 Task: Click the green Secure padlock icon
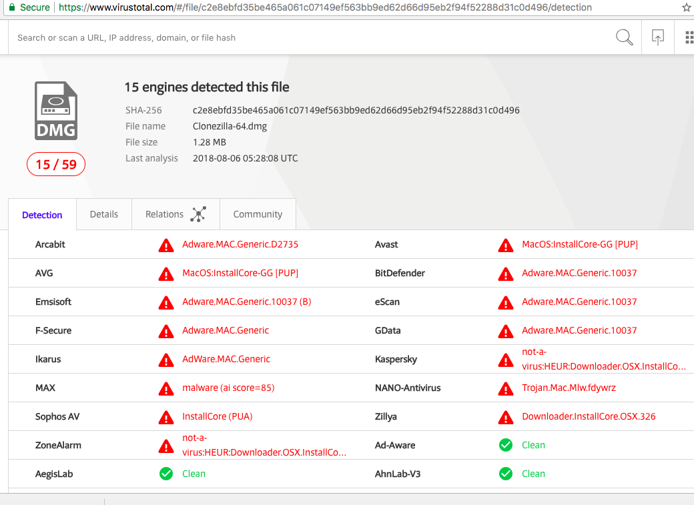tap(12, 7)
